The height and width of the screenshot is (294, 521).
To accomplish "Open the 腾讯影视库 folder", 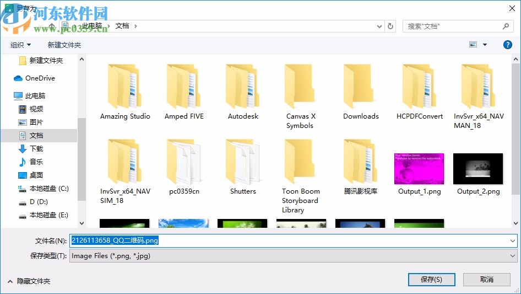I will click(x=361, y=167).
